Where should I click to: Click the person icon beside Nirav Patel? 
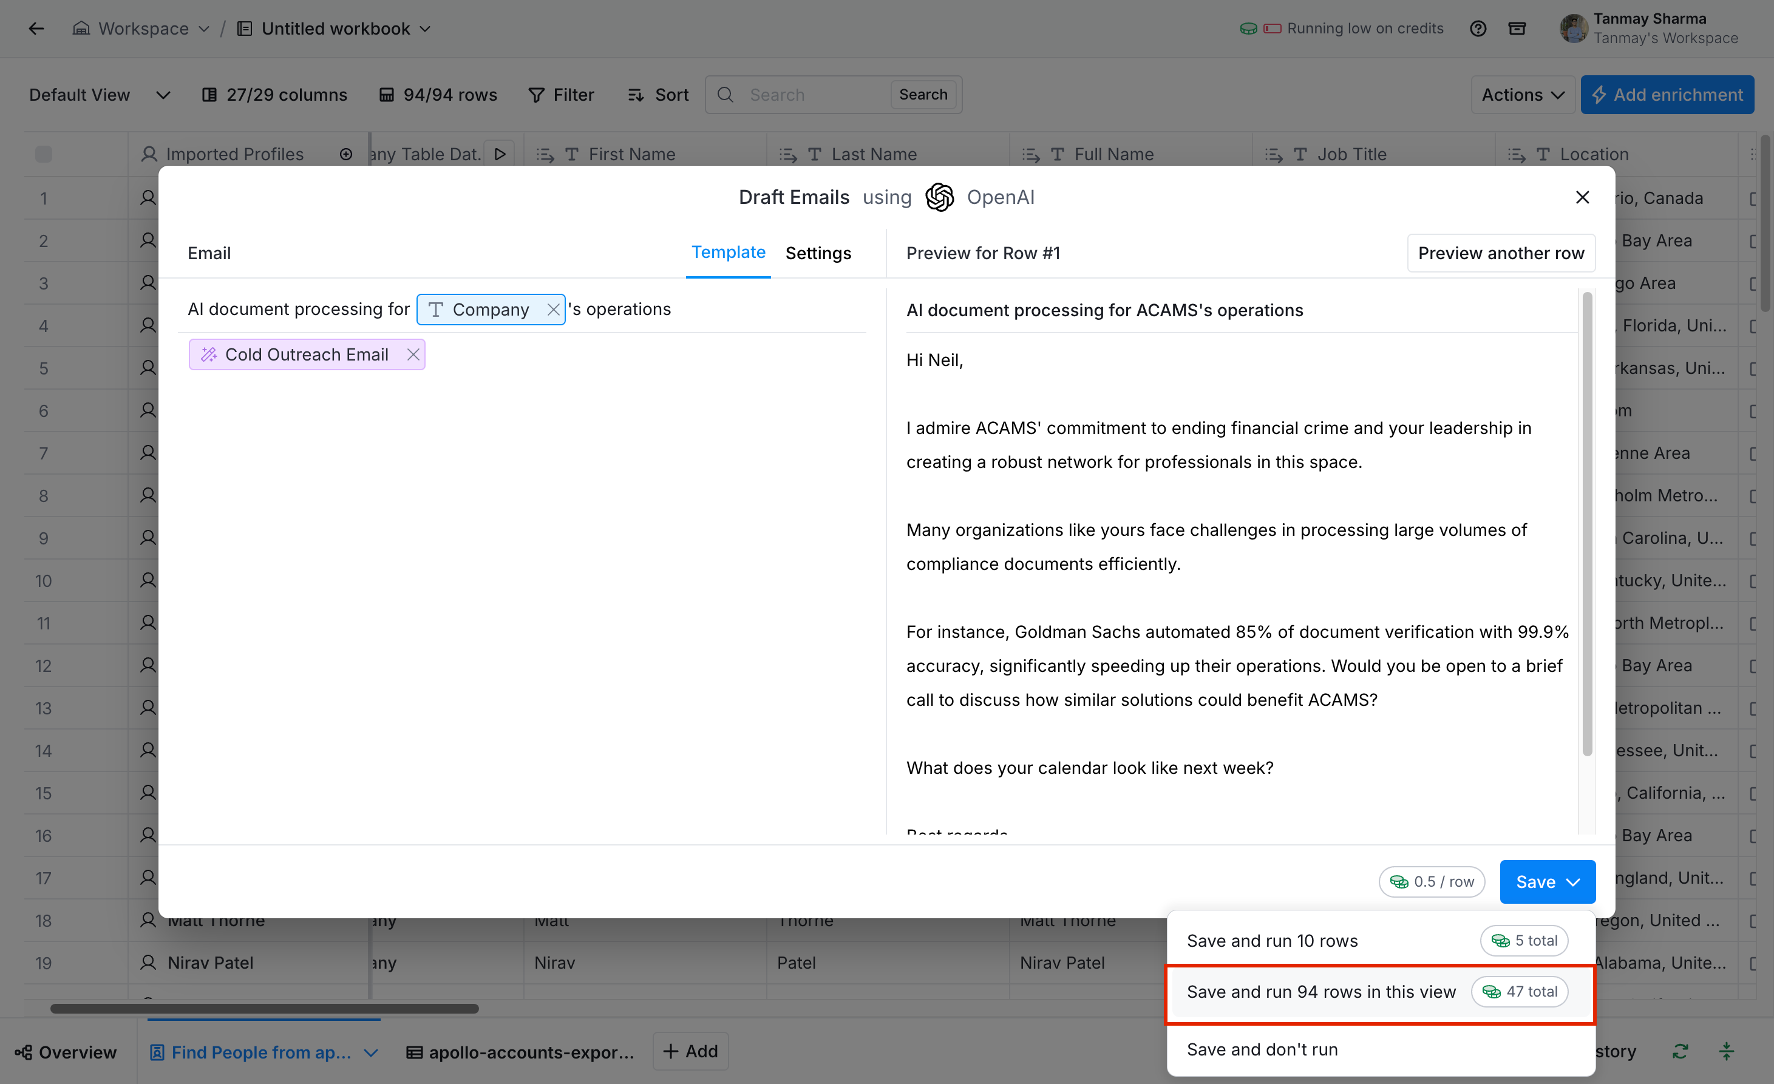(x=148, y=963)
